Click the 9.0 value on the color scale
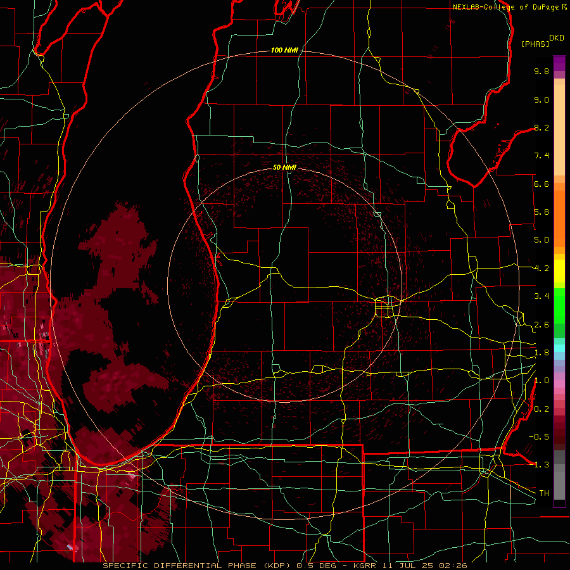The image size is (570, 570). [541, 99]
